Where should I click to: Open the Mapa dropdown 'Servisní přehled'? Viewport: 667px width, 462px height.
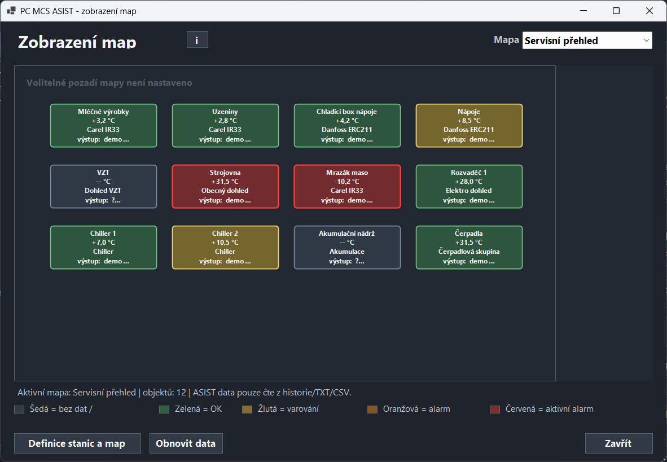(587, 41)
